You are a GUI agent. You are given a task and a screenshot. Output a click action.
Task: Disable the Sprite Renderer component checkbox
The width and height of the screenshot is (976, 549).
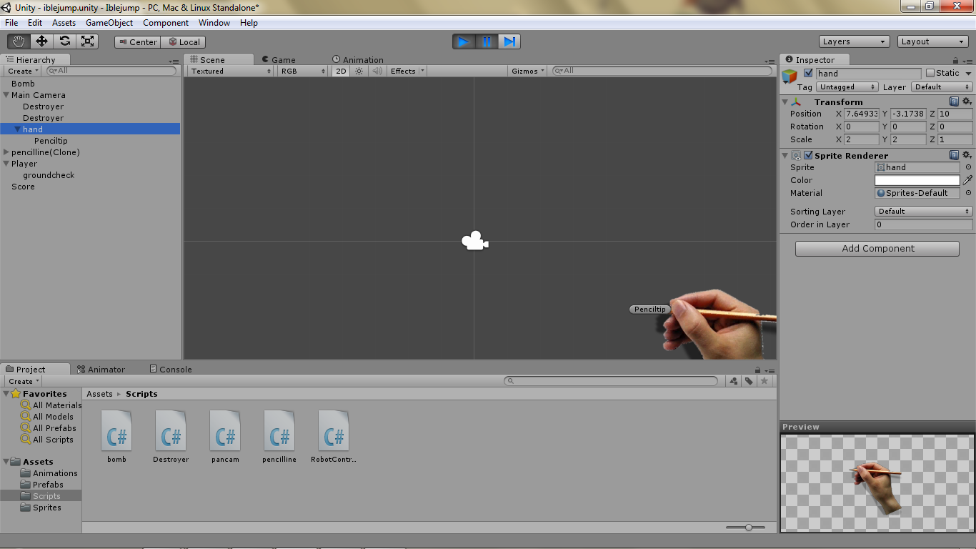[808, 155]
